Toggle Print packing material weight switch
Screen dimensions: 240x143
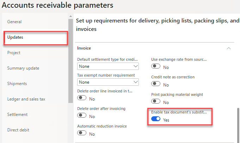point(156,102)
